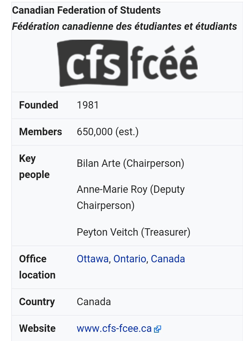Click the 1981 founding year value
243x341 pixels.
[x=88, y=105]
